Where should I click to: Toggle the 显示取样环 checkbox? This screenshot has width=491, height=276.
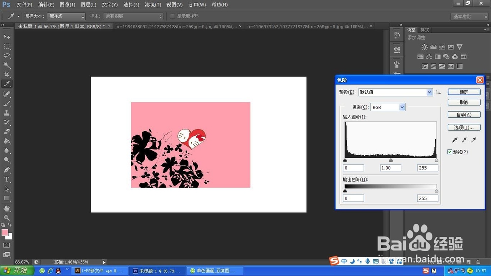(x=172, y=16)
